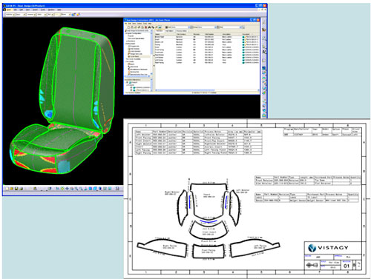This screenshot has height=279, width=371.
Task: Click the new blank page icon in dialog toolbar
Action: tap(128, 27)
